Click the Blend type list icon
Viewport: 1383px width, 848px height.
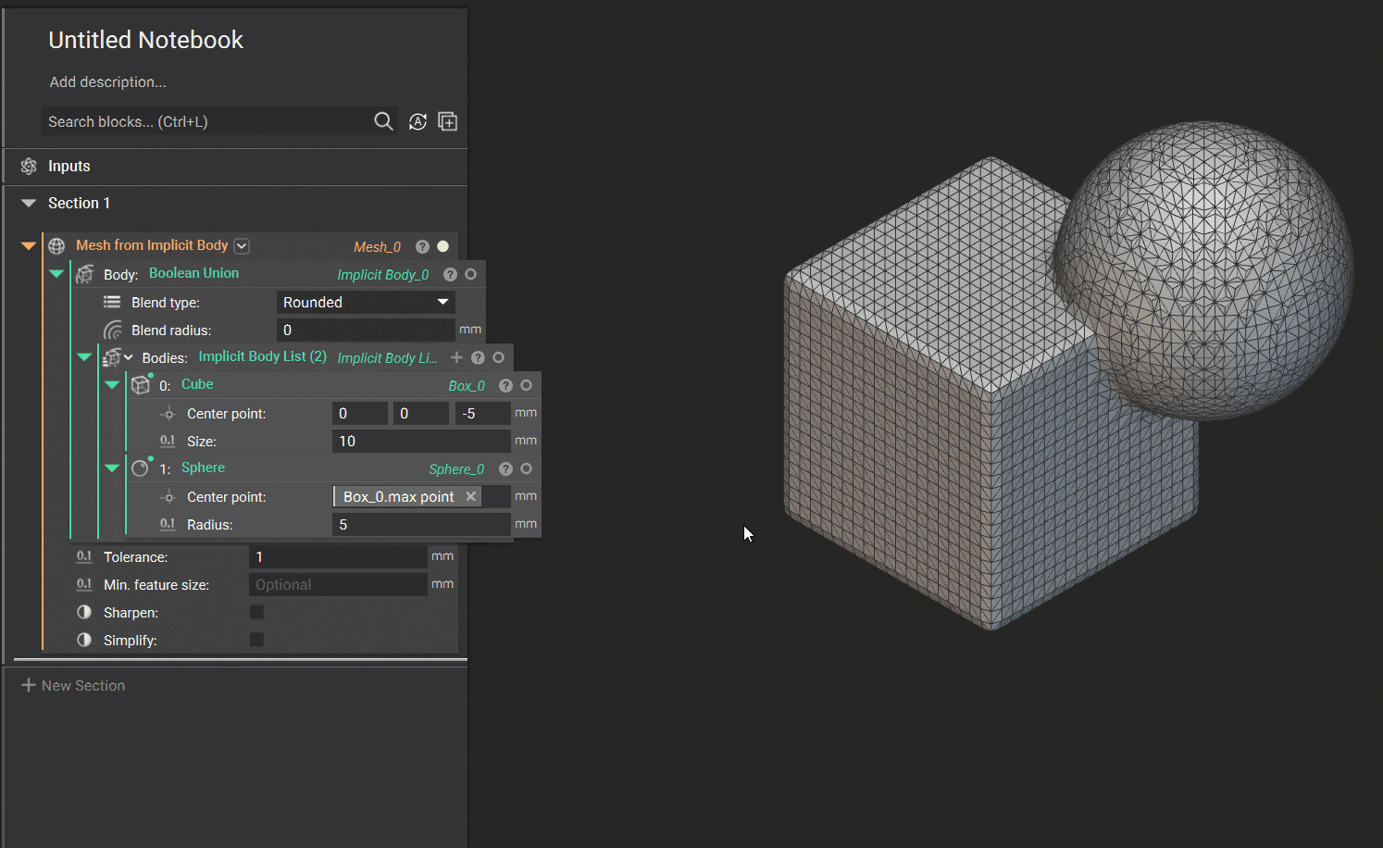point(112,302)
